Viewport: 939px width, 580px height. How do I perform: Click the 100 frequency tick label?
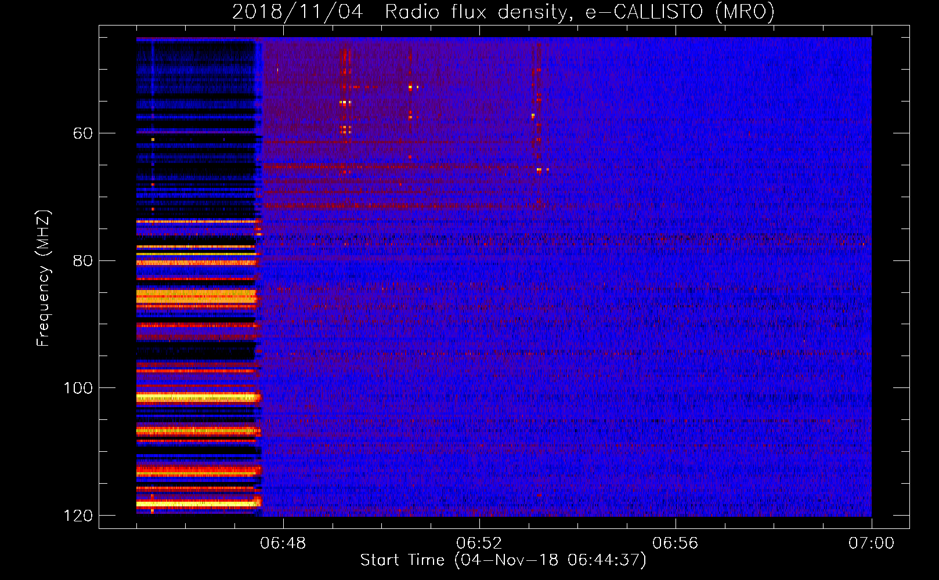[x=78, y=388]
